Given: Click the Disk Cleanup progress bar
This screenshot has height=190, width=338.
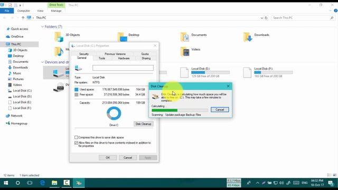Looking at the screenshot, I should (x=180, y=110).
